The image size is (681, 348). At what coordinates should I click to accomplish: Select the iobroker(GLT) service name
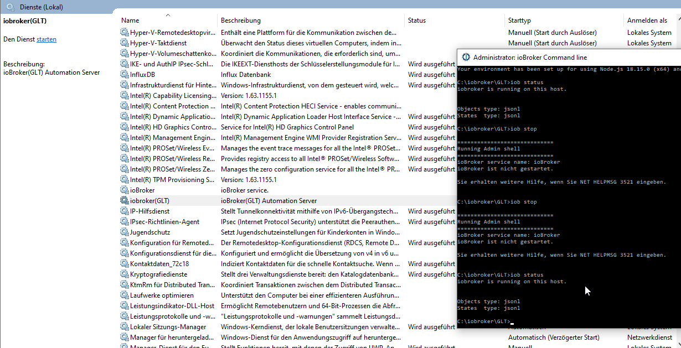[x=149, y=201]
